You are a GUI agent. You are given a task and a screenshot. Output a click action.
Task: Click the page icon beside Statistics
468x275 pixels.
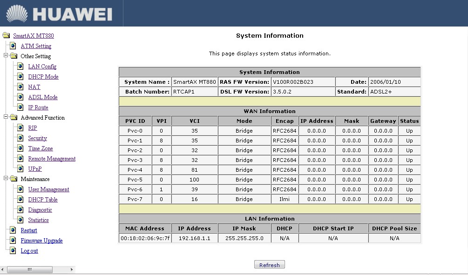(x=20, y=220)
